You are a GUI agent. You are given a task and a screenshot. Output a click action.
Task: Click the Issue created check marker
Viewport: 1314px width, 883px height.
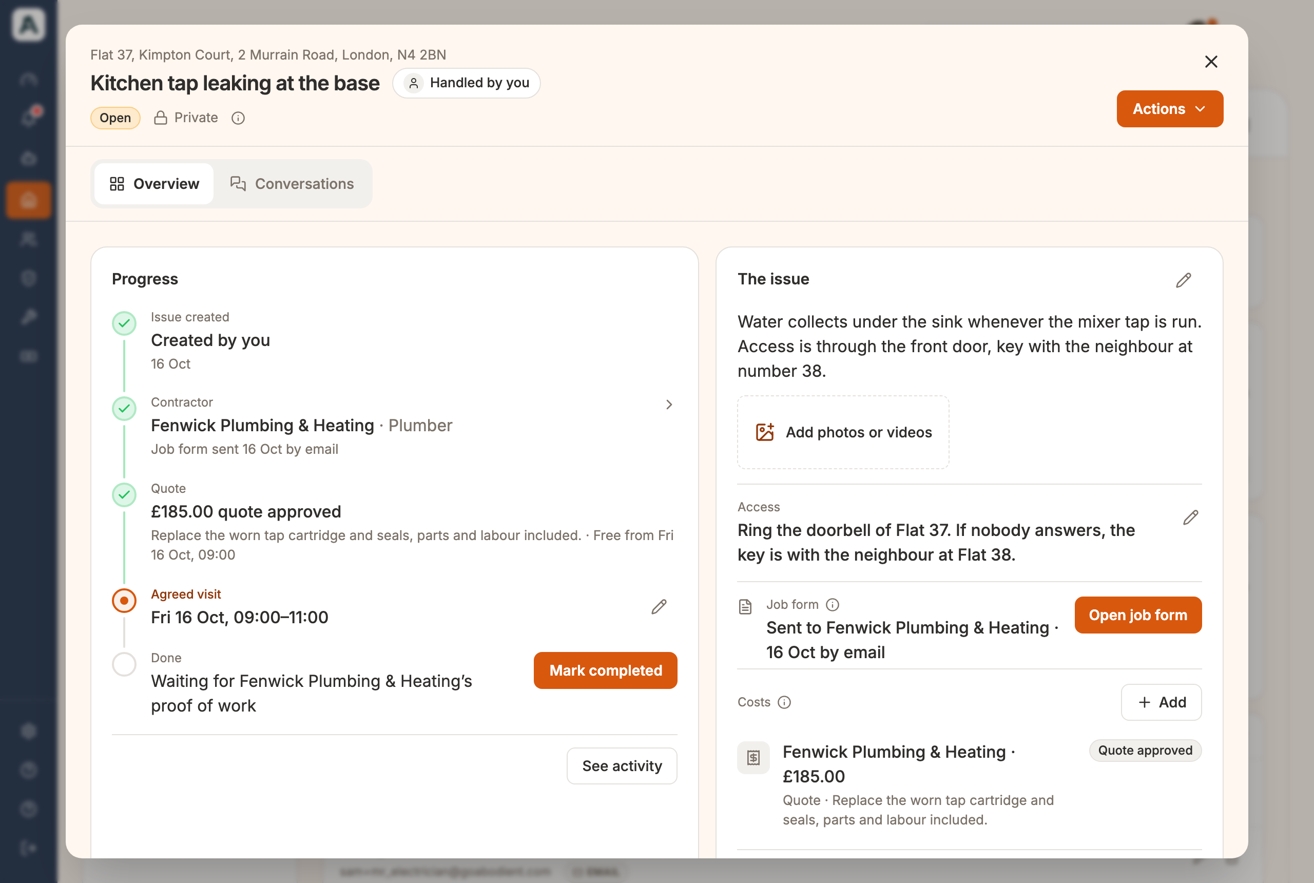[x=124, y=323]
